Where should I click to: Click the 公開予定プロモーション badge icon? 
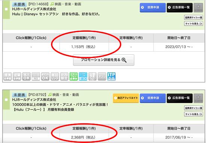coord(93,76)
